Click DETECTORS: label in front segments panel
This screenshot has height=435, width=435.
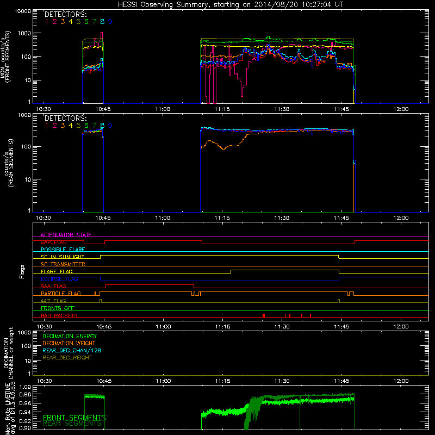pyautogui.click(x=65, y=14)
